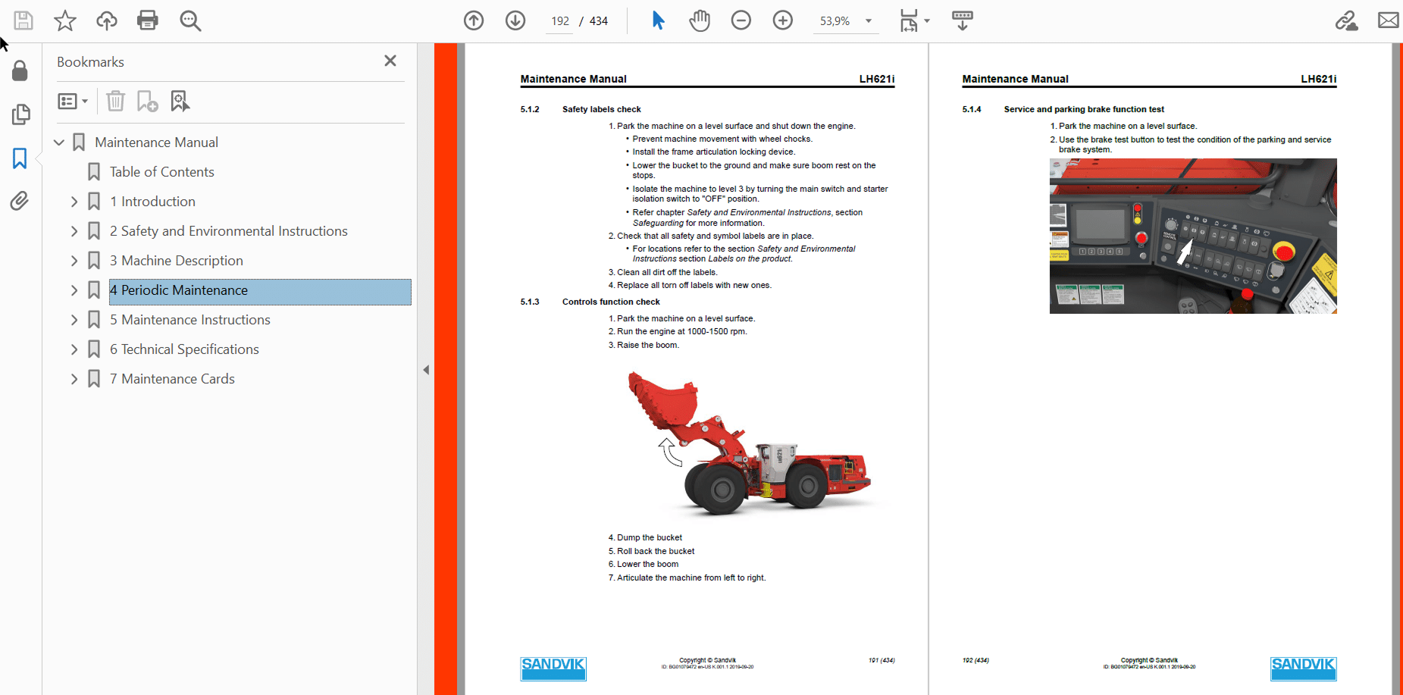The height and width of the screenshot is (695, 1403).
Task: Jump to 1 Introduction bookmark
Action: coord(152,202)
